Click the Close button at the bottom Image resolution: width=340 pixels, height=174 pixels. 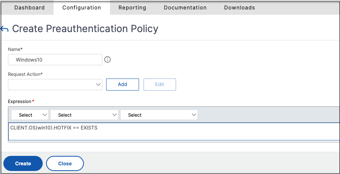(65, 163)
